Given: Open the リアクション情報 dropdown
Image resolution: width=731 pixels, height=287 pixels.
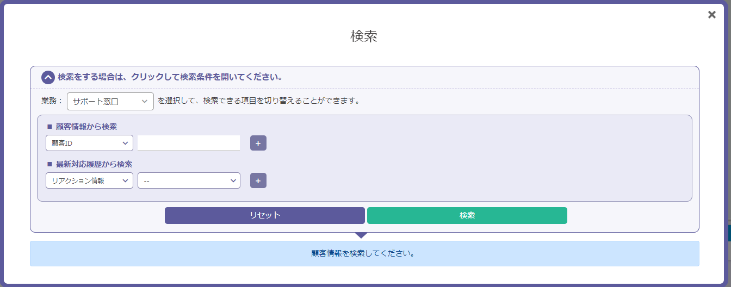Looking at the screenshot, I should click(89, 180).
